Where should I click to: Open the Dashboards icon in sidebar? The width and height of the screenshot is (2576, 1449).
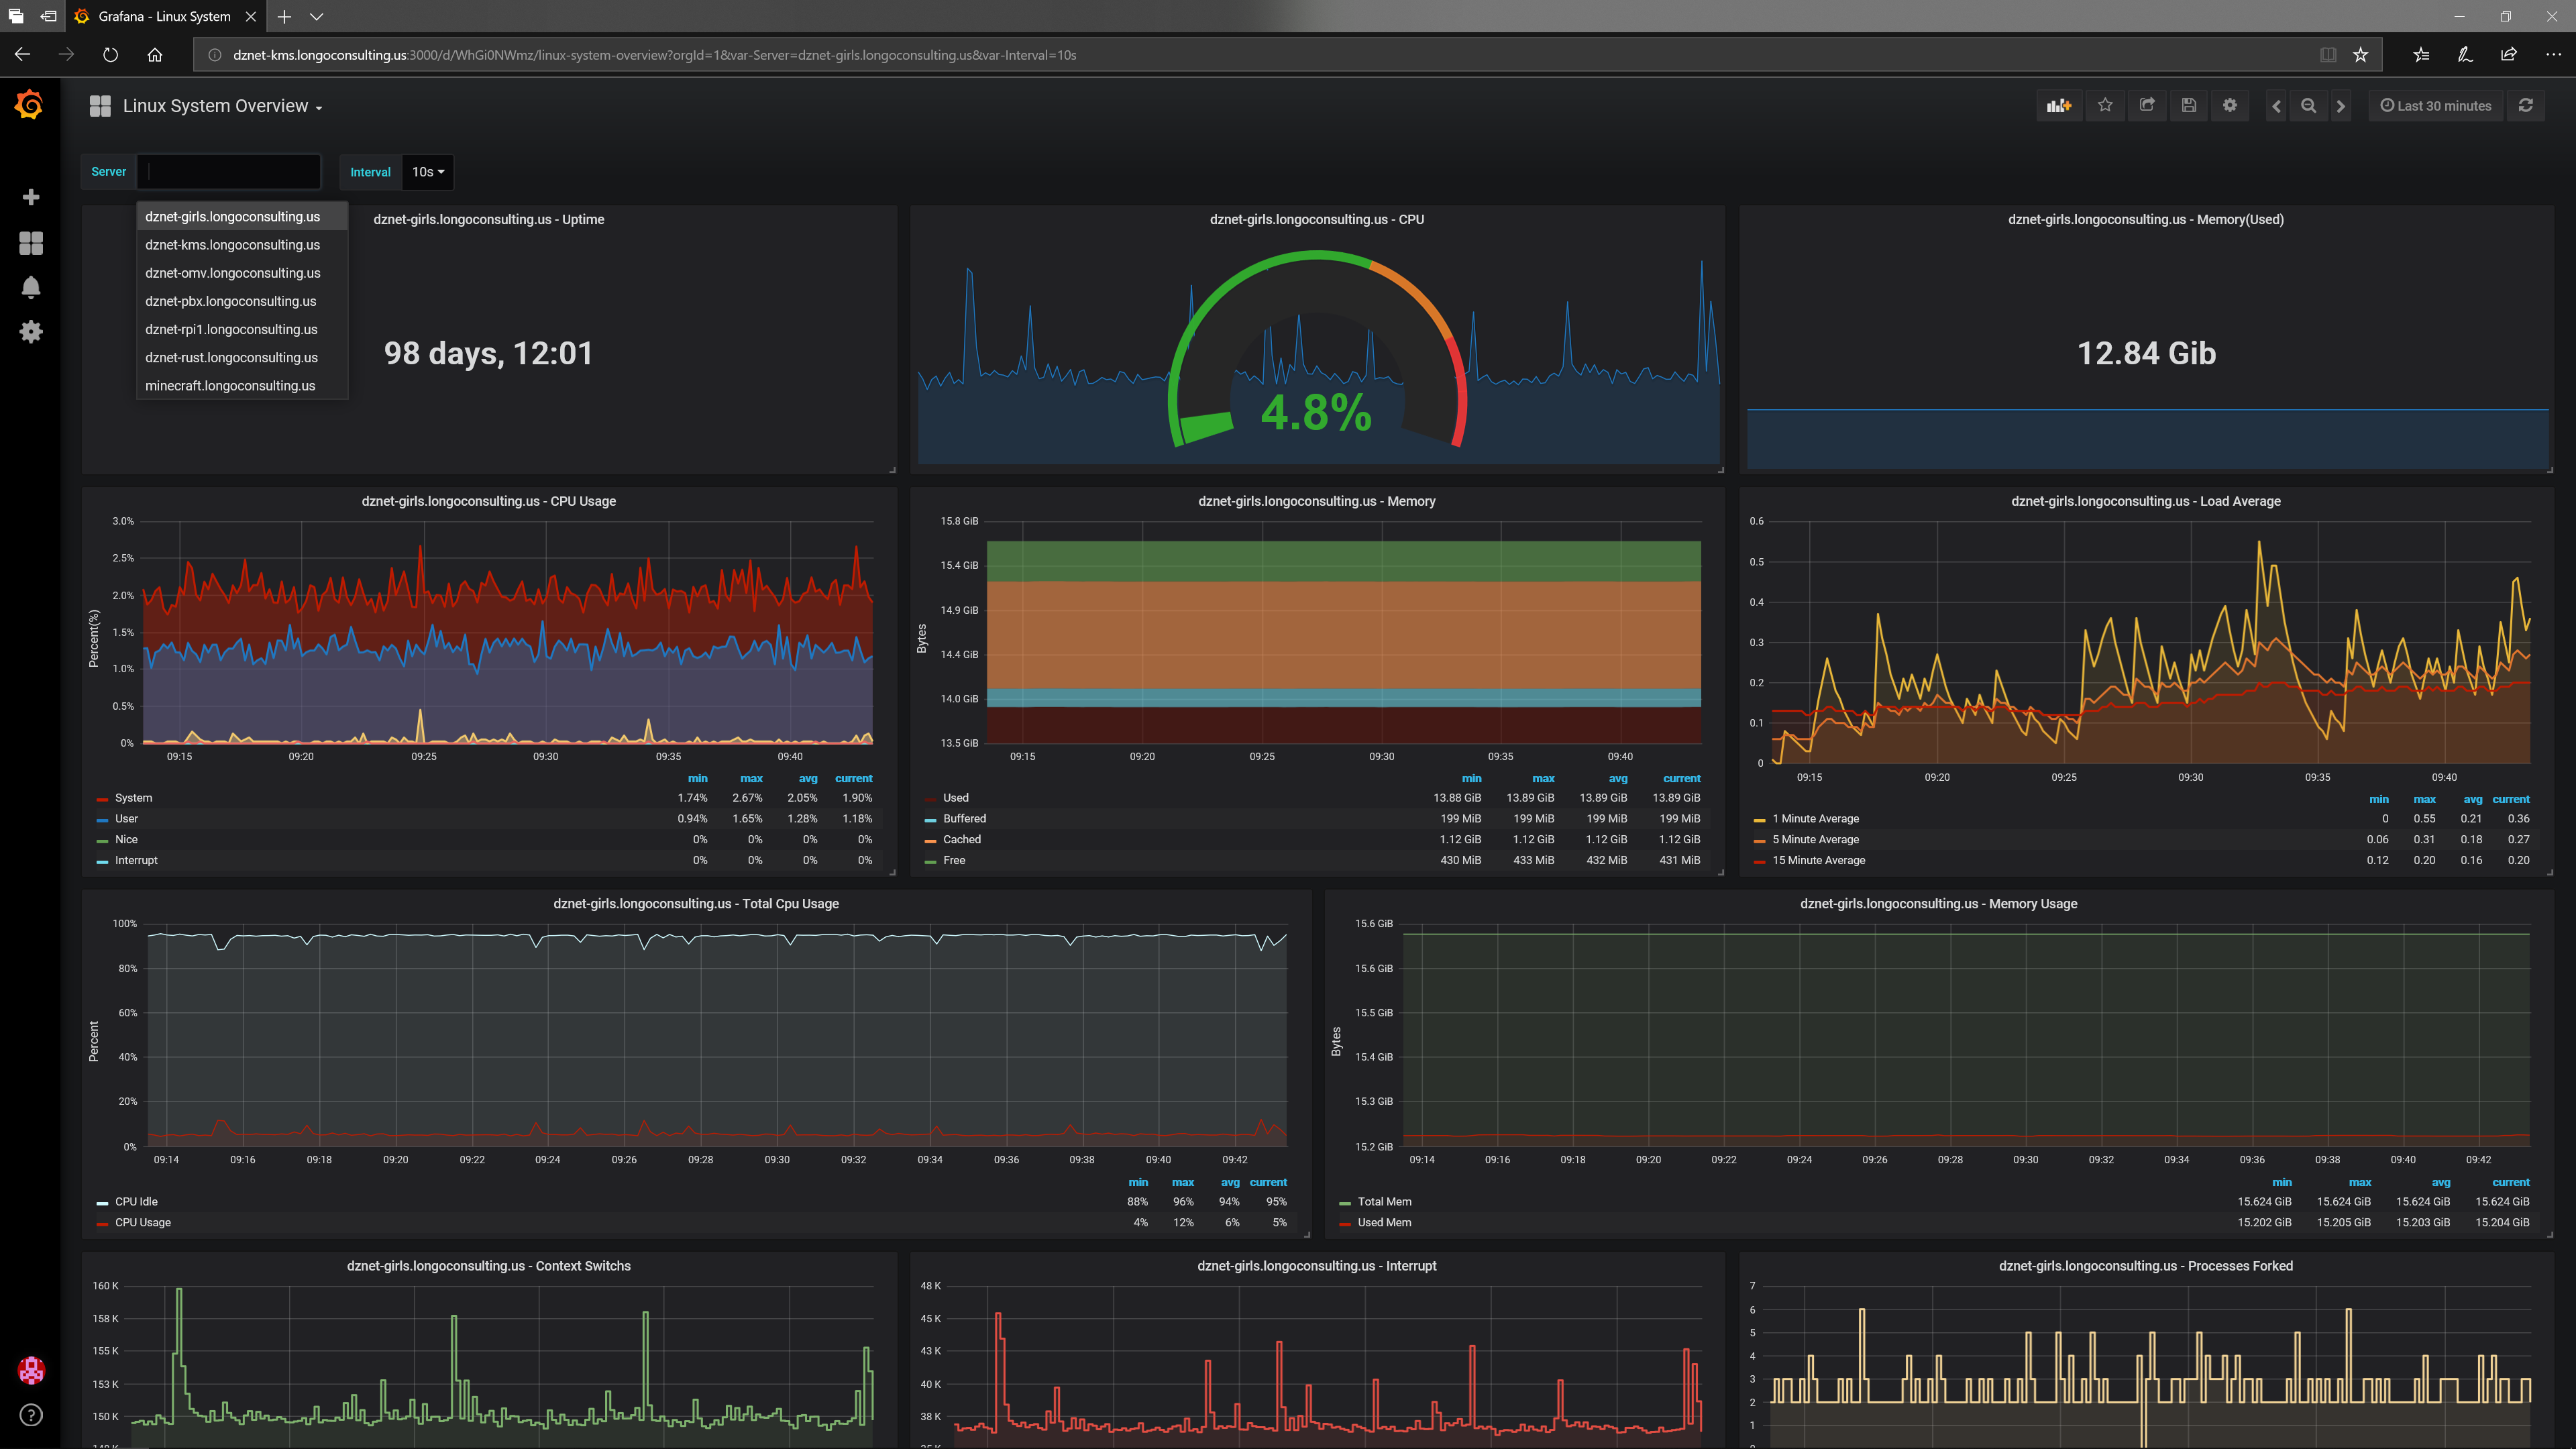[x=31, y=243]
